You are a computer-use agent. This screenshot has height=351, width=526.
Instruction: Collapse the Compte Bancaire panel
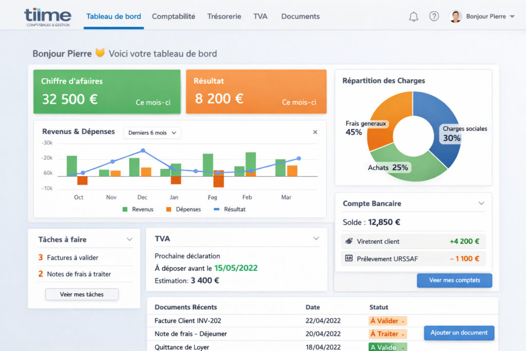[x=481, y=204]
